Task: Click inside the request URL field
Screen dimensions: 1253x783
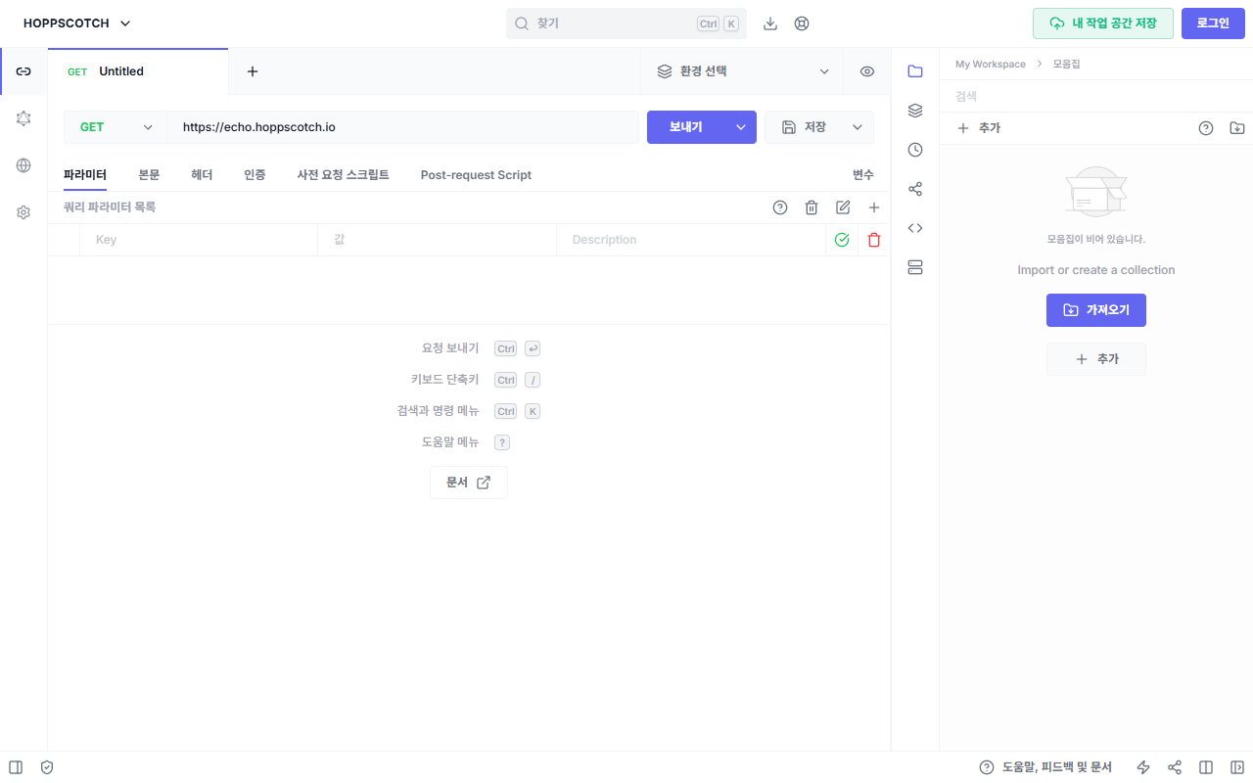Action: point(392,126)
